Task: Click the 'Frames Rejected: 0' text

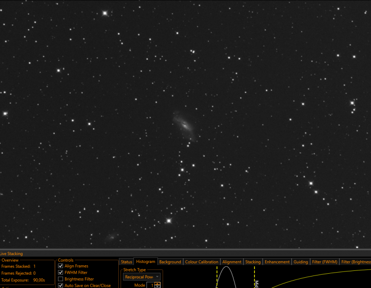Action: click(x=19, y=273)
